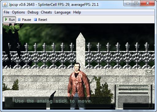Click the blue Pause bars icon
This screenshot has height=112, width=157.
tap(19, 20)
